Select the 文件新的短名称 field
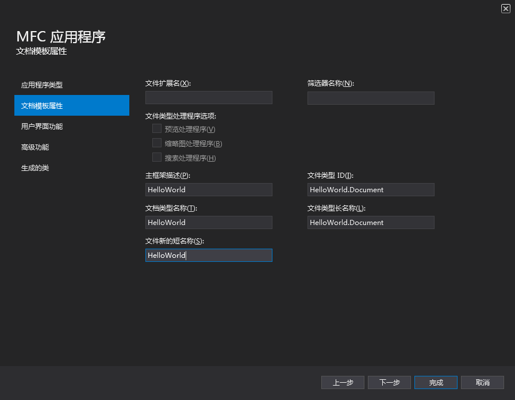This screenshot has width=515, height=400. point(209,255)
